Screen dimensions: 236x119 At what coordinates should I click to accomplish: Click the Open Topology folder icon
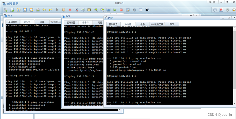coord(19,10)
